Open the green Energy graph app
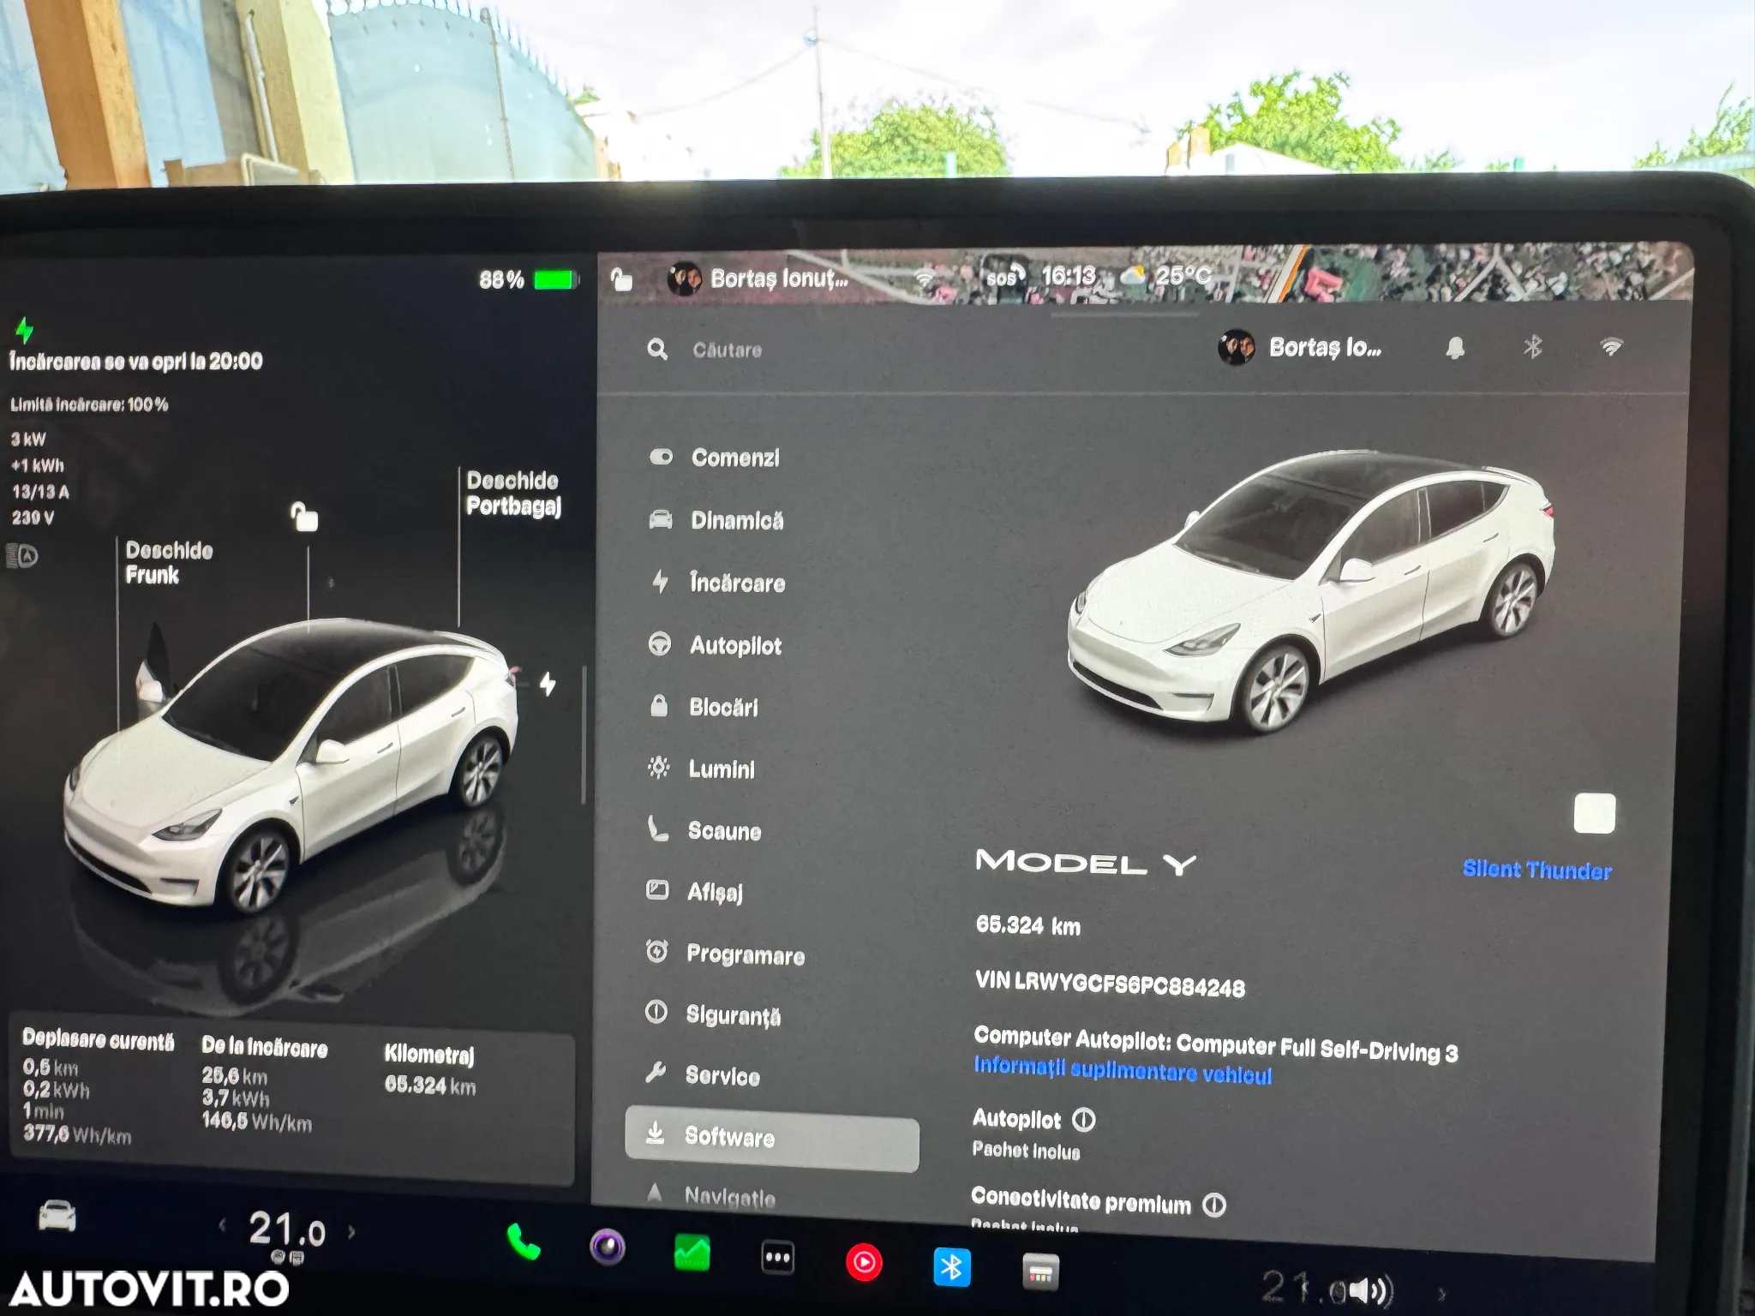 point(692,1253)
